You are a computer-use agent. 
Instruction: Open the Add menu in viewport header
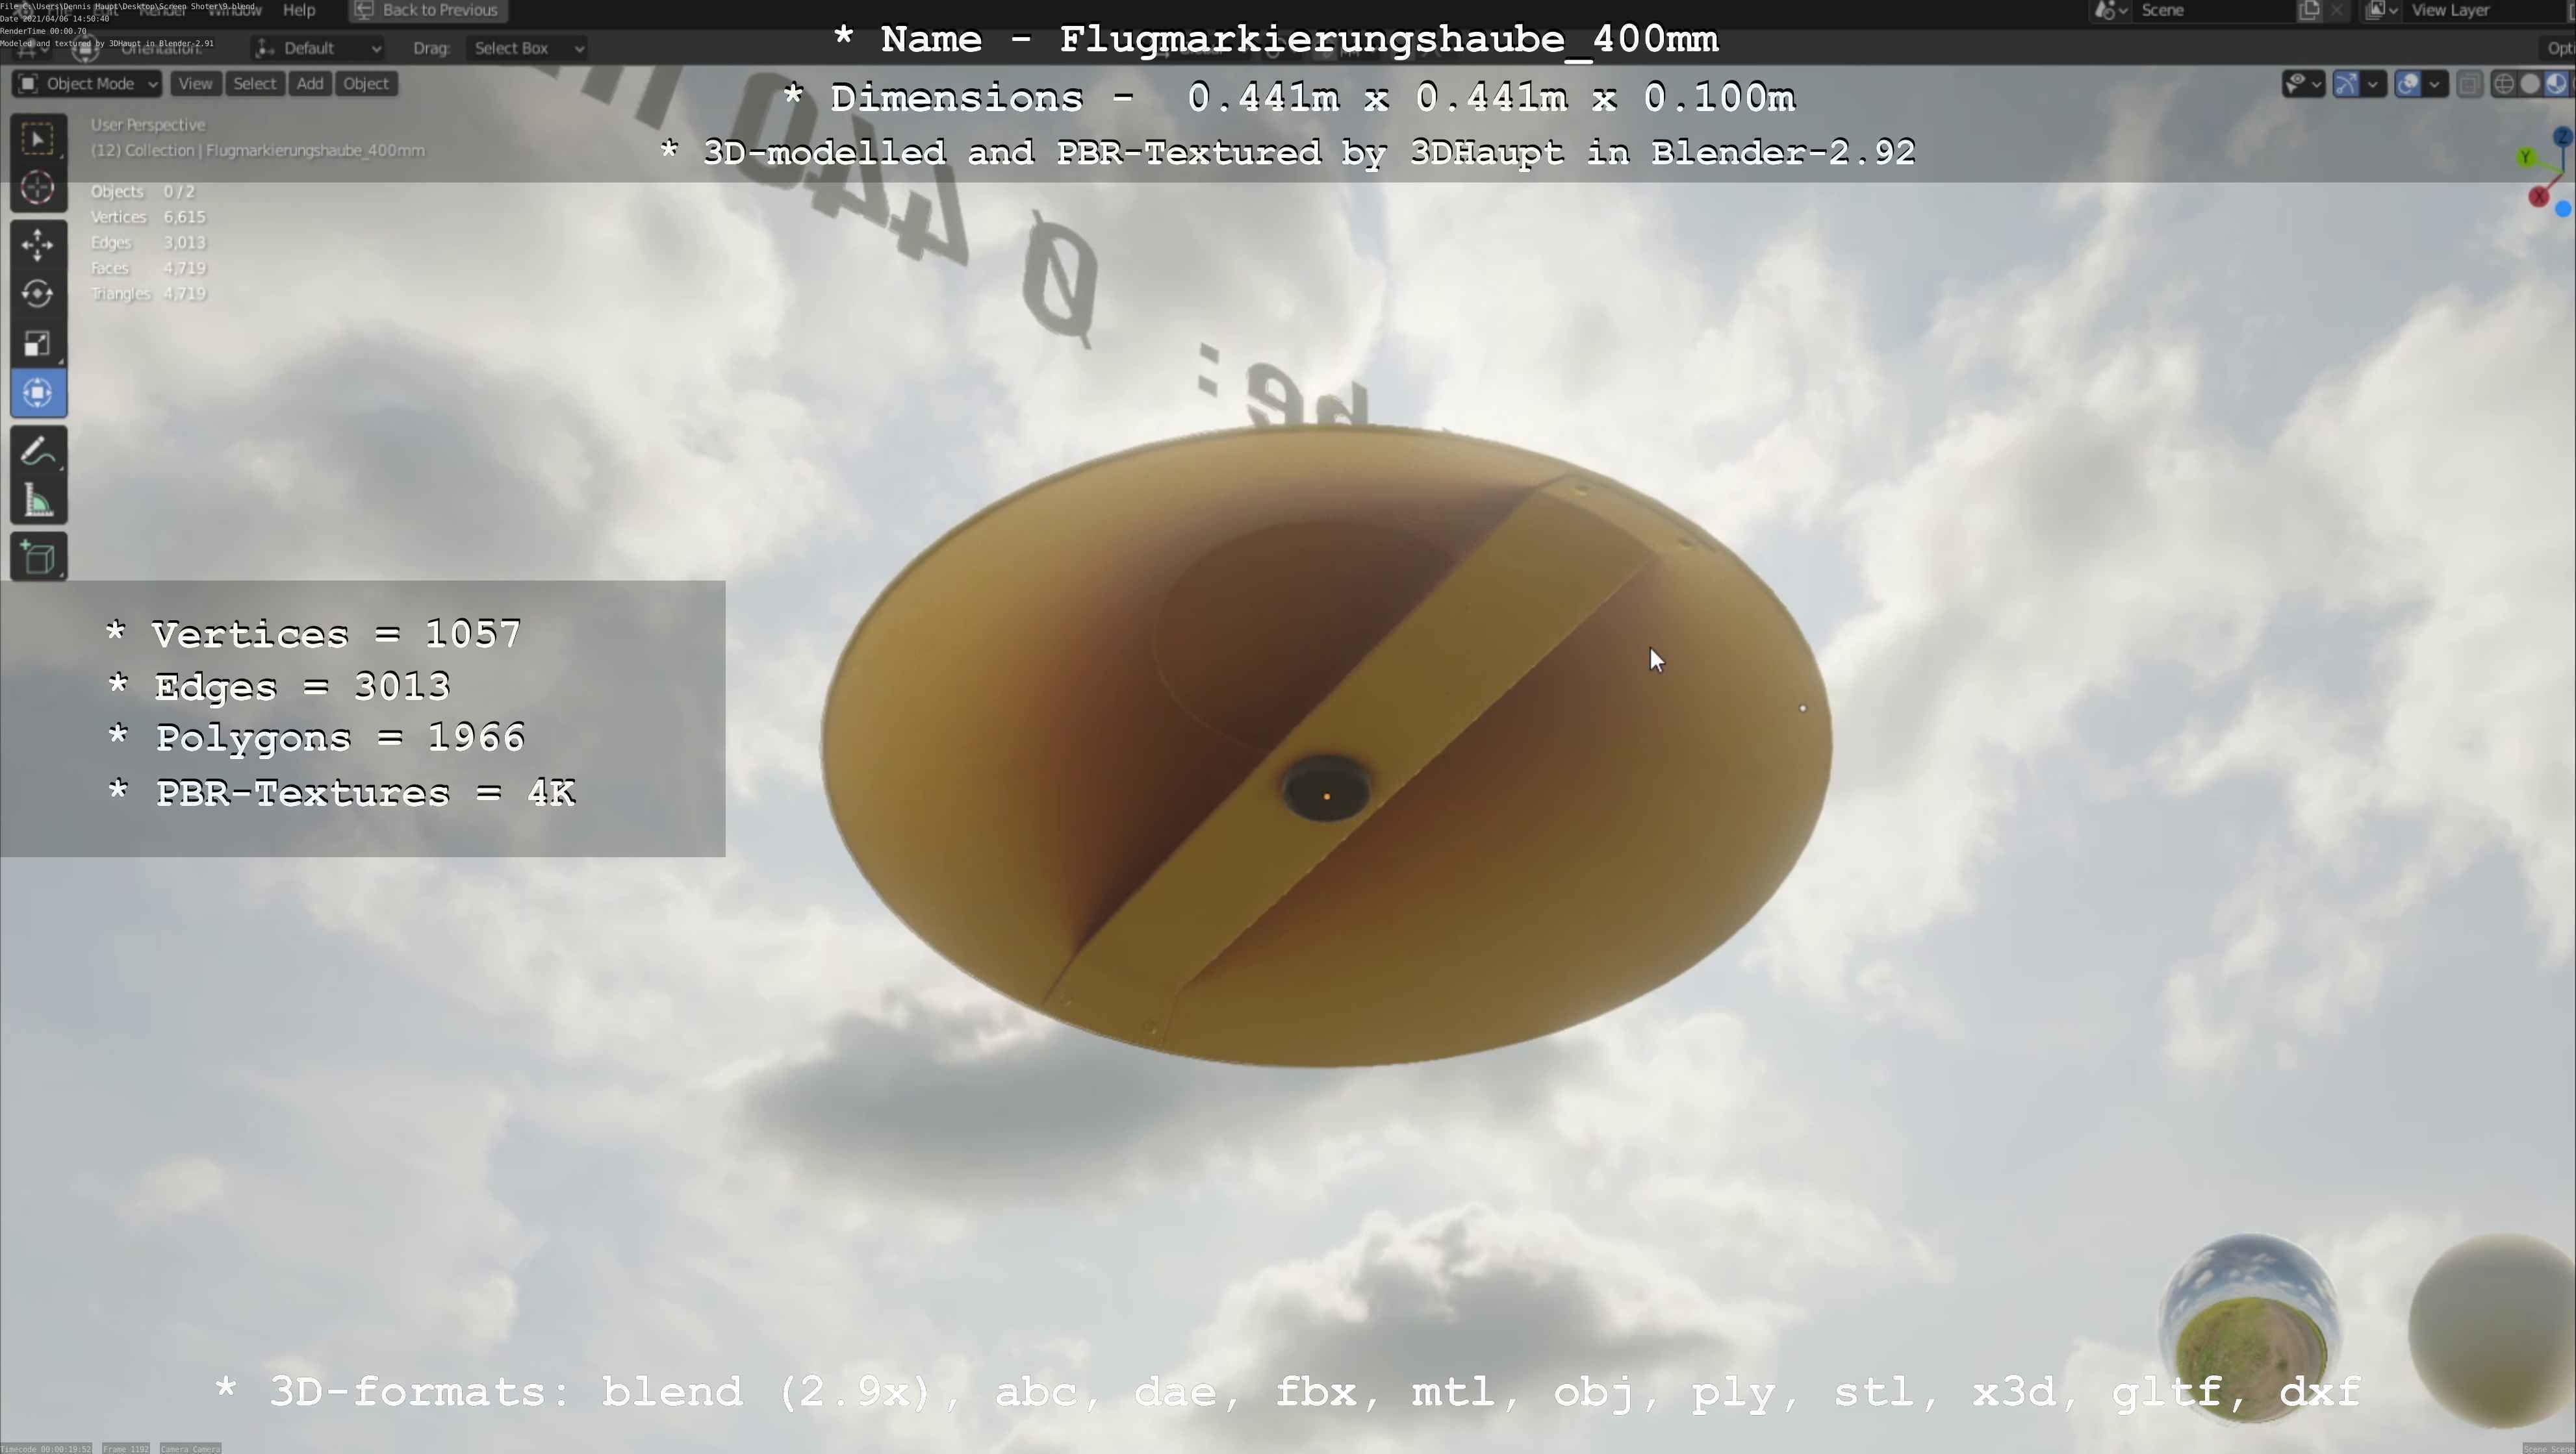[x=310, y=84]
